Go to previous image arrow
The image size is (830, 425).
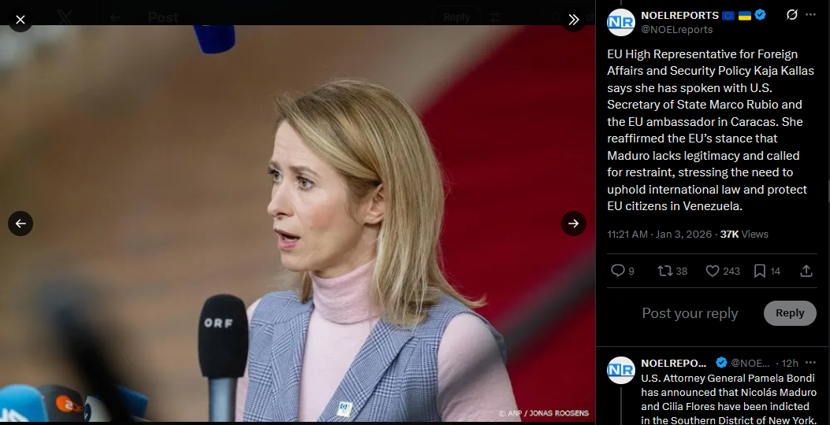20,224
